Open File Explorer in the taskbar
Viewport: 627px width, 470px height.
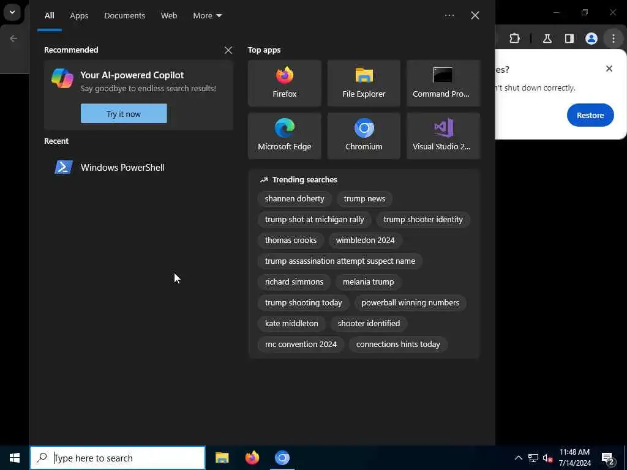point(222,458)
